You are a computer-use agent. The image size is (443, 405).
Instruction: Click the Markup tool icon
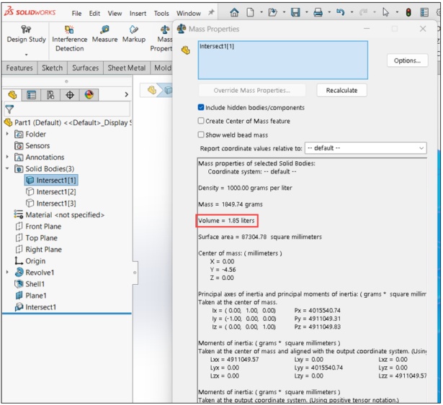134,29
